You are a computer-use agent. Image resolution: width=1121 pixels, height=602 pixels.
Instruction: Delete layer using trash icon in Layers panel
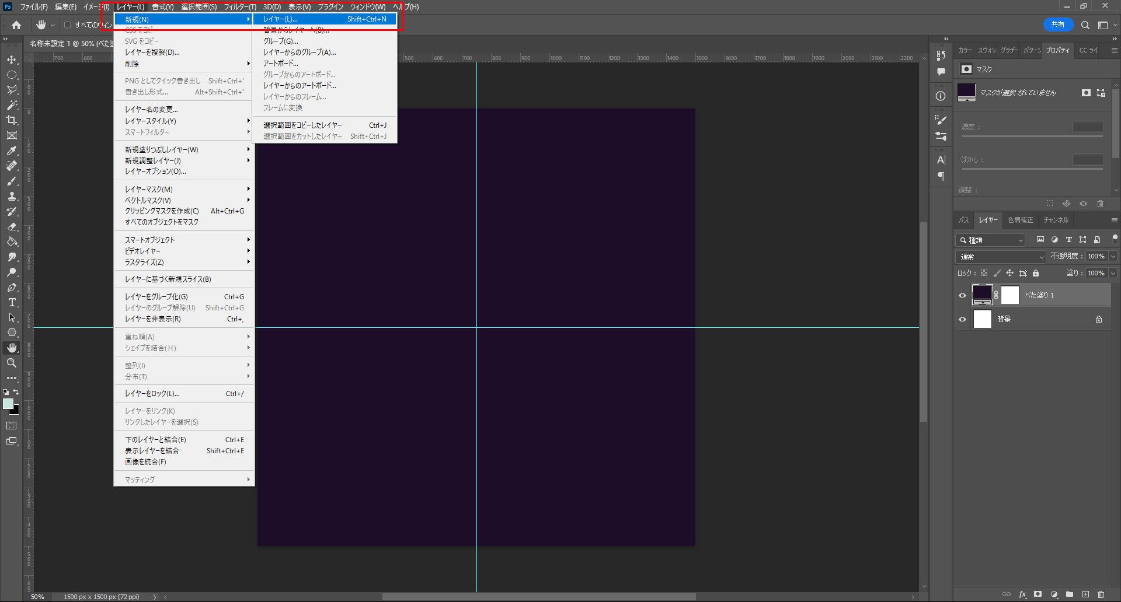(1101, 594)
